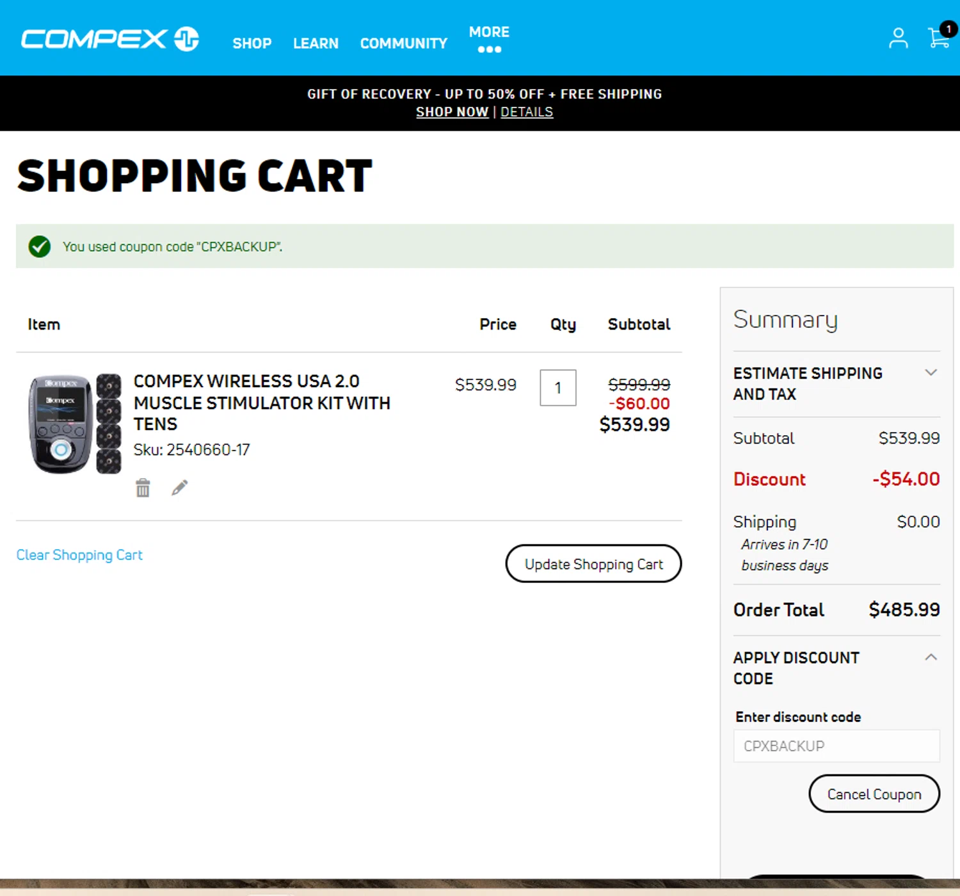Click the Compex logo
This screenshot has width=960, height=896.
(x=110, y=39)
